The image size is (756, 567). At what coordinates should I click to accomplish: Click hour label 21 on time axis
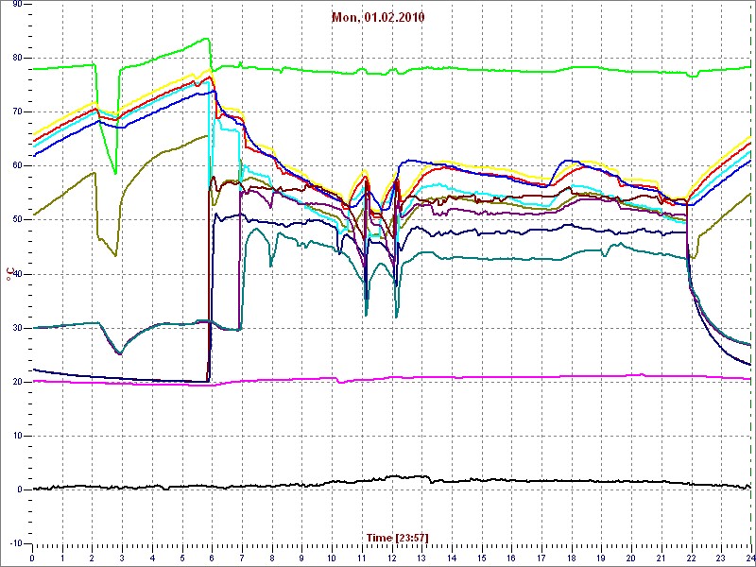pos(661,558)
